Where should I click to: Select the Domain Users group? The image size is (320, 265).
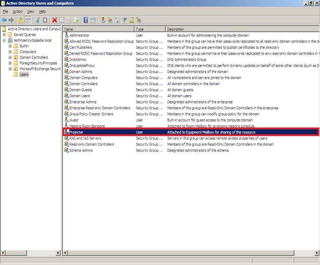tap(191, 96)
